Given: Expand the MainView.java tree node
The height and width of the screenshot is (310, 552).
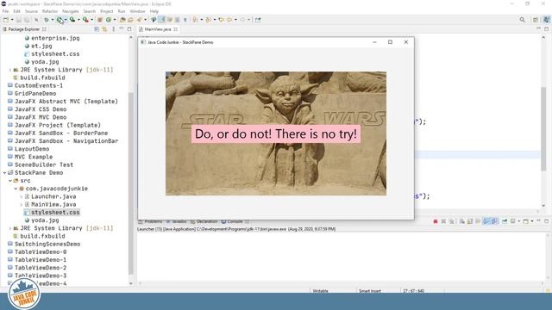Looking at the screenshot, I should point(21,205).
